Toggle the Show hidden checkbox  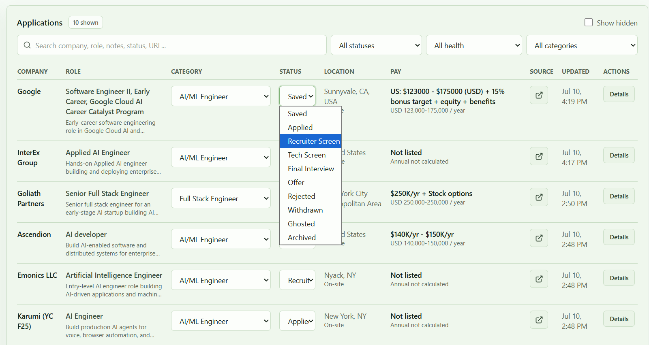click(589, 22)
